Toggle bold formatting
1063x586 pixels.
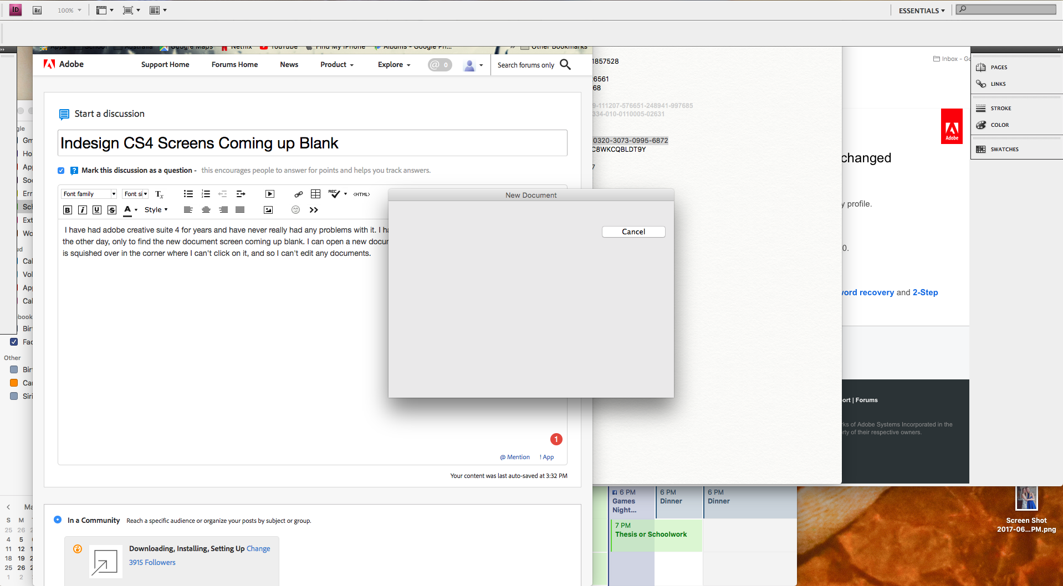click(x=68, y=210)
